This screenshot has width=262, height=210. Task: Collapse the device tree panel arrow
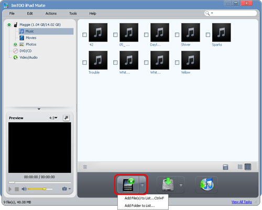(39, 109)
